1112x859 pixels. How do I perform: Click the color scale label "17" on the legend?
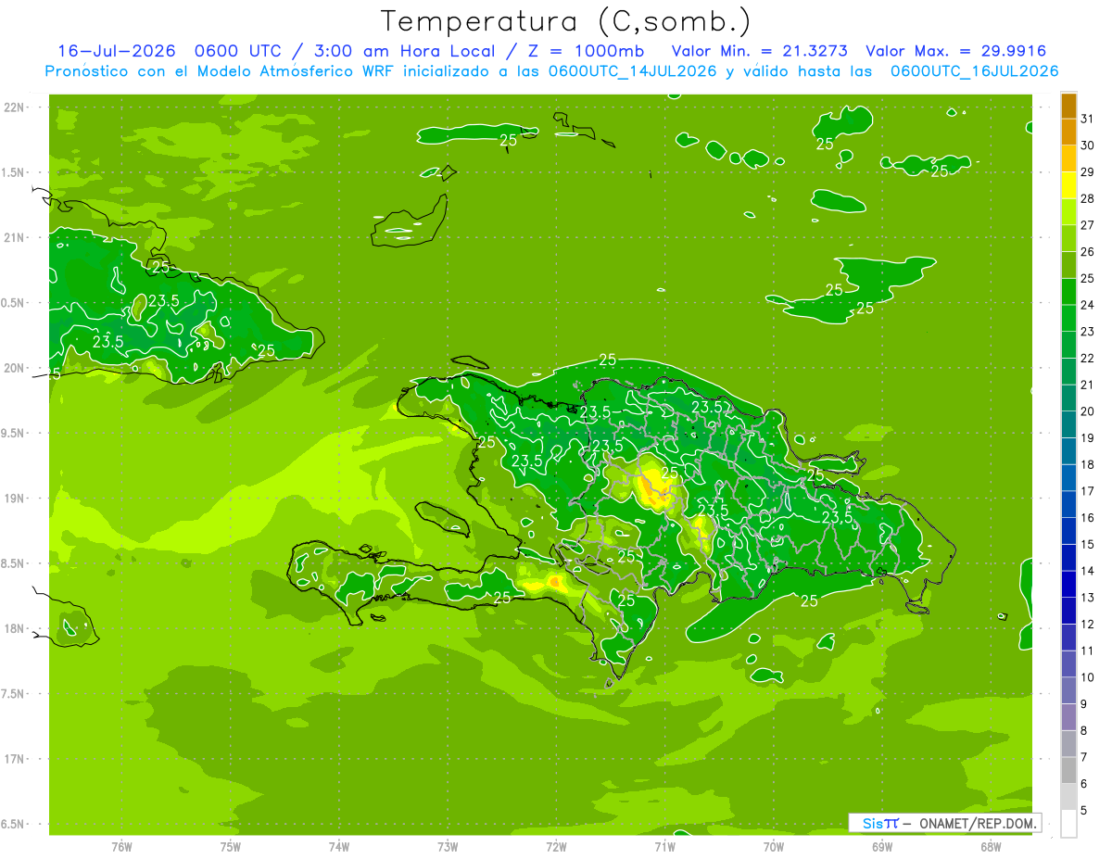tap(1088, 491)
